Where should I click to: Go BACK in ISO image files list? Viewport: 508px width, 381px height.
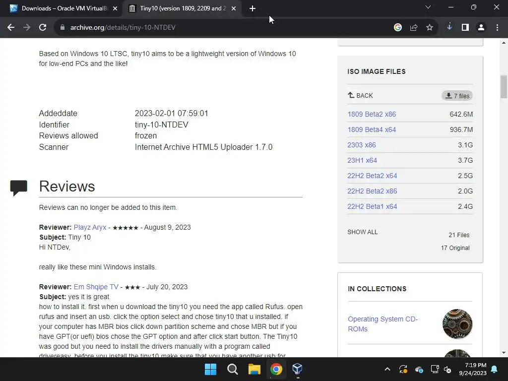[360, 96]
